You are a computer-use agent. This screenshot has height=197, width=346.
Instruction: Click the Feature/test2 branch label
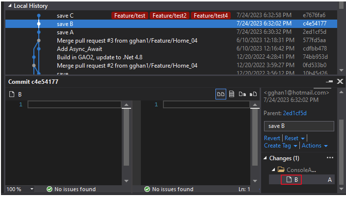point(169,15)
